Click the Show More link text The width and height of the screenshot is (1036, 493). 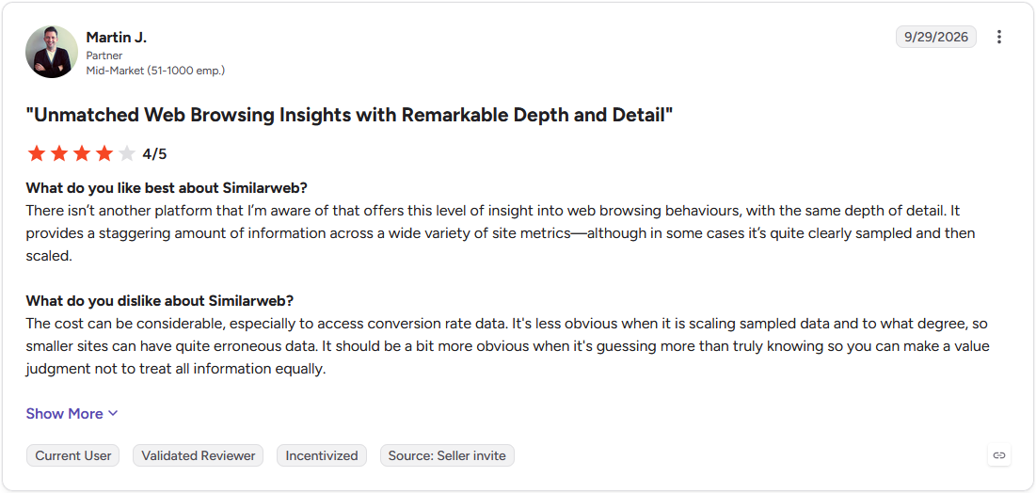point(65,414)
